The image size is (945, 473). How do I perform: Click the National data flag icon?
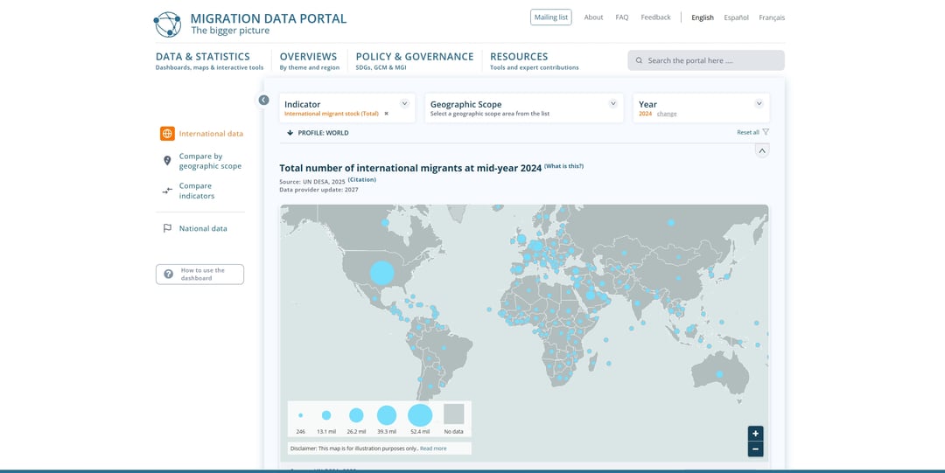coord(167,228)
